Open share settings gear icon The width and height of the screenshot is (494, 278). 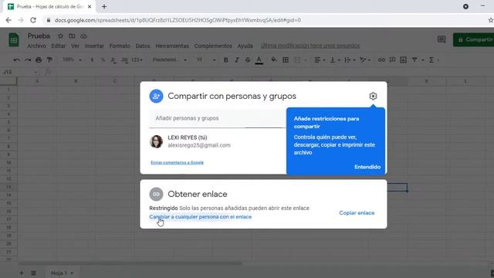pos(373,96)
